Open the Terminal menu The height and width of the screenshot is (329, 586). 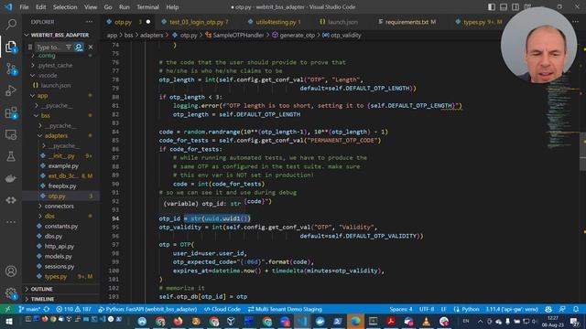(x=147, y=7)
